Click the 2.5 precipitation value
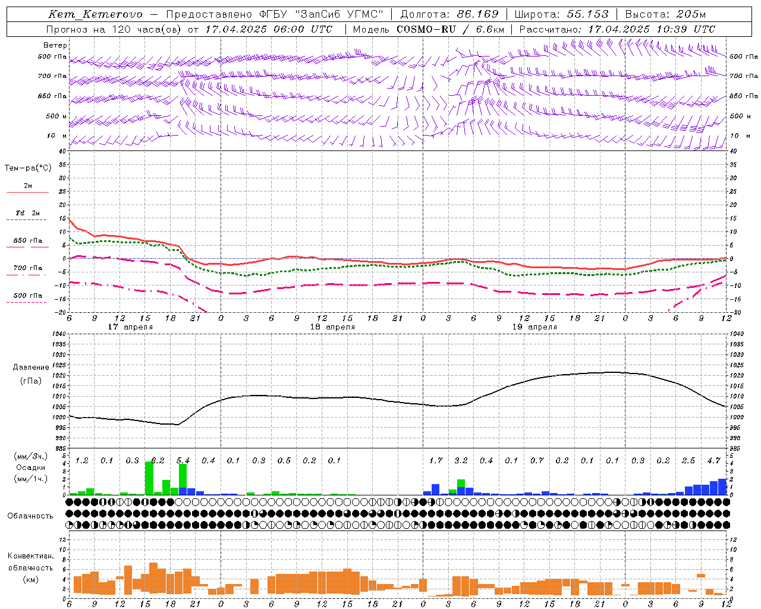 point(688,461)
